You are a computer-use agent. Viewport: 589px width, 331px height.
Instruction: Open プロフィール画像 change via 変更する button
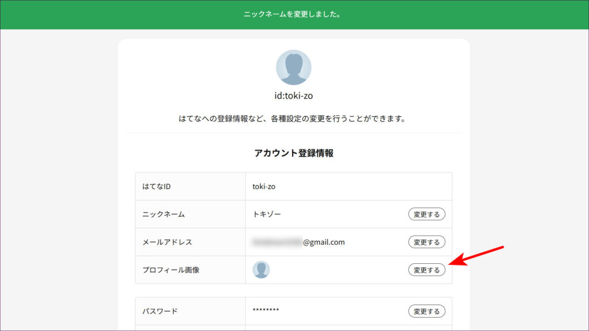(x=426, y=270)
